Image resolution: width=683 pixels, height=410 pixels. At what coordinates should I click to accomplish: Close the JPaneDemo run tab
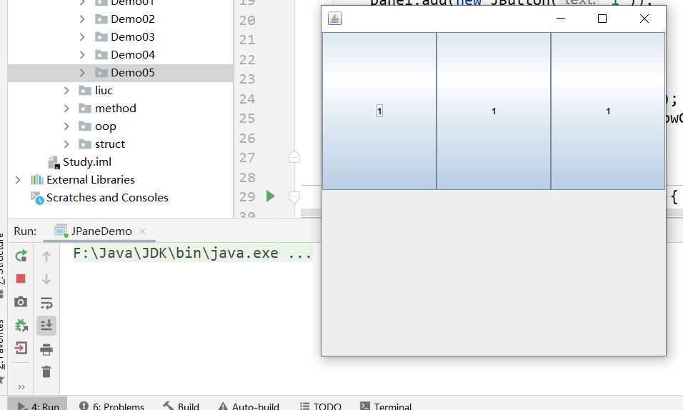[x=142, y=231]
